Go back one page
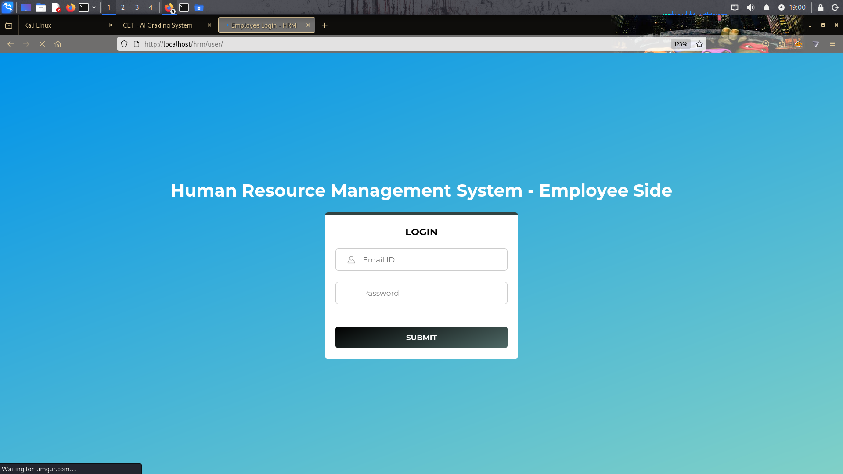Image resolution: width=843 pixels, height=474 pixels. [x=11, y=44]
